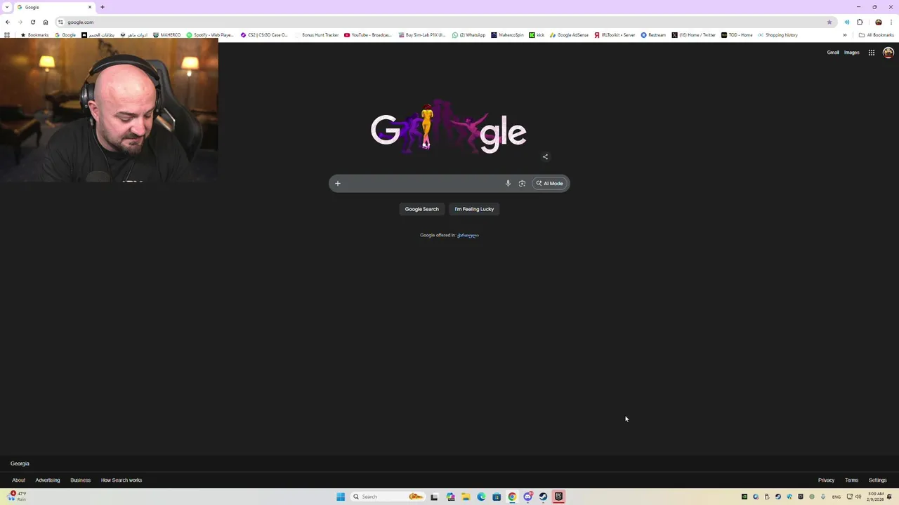Image resolution: width=899 pixels, height=505 pixels.
Task: Open the Home / Twitter bookmark
Action: point(693,35)
